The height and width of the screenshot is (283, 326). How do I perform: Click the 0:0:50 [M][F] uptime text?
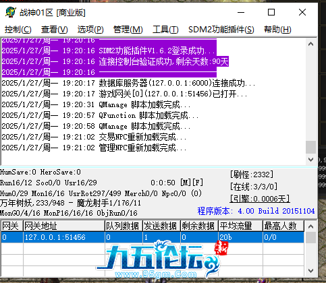tap(177, 183)
